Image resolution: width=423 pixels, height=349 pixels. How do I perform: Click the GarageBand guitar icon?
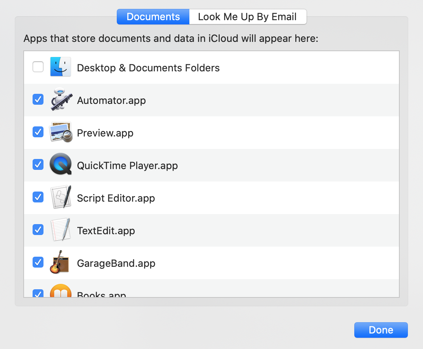coord(60,262)
